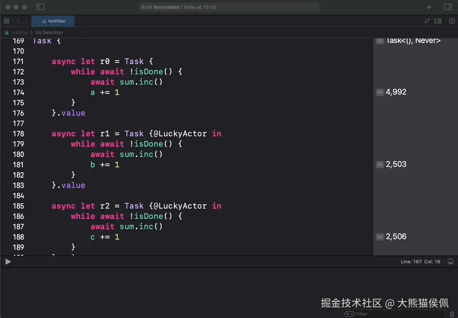This screenshot has height=318, width=458.
Task: Click 'while await !isDone()' on line 172
Action: pos(122,72)
